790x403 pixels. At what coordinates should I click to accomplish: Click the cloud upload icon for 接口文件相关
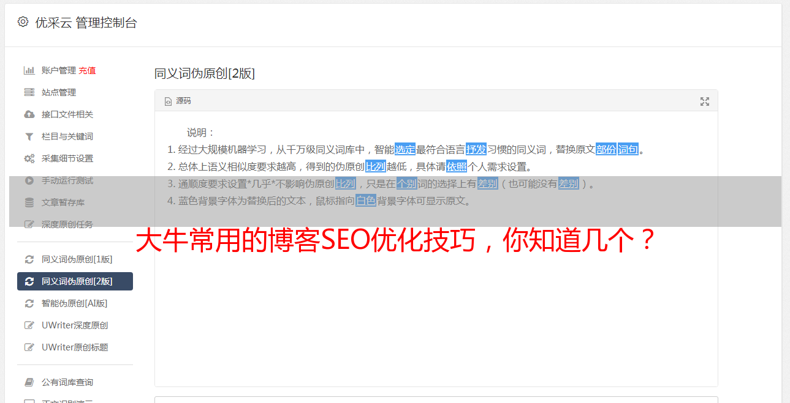[29, 114]
